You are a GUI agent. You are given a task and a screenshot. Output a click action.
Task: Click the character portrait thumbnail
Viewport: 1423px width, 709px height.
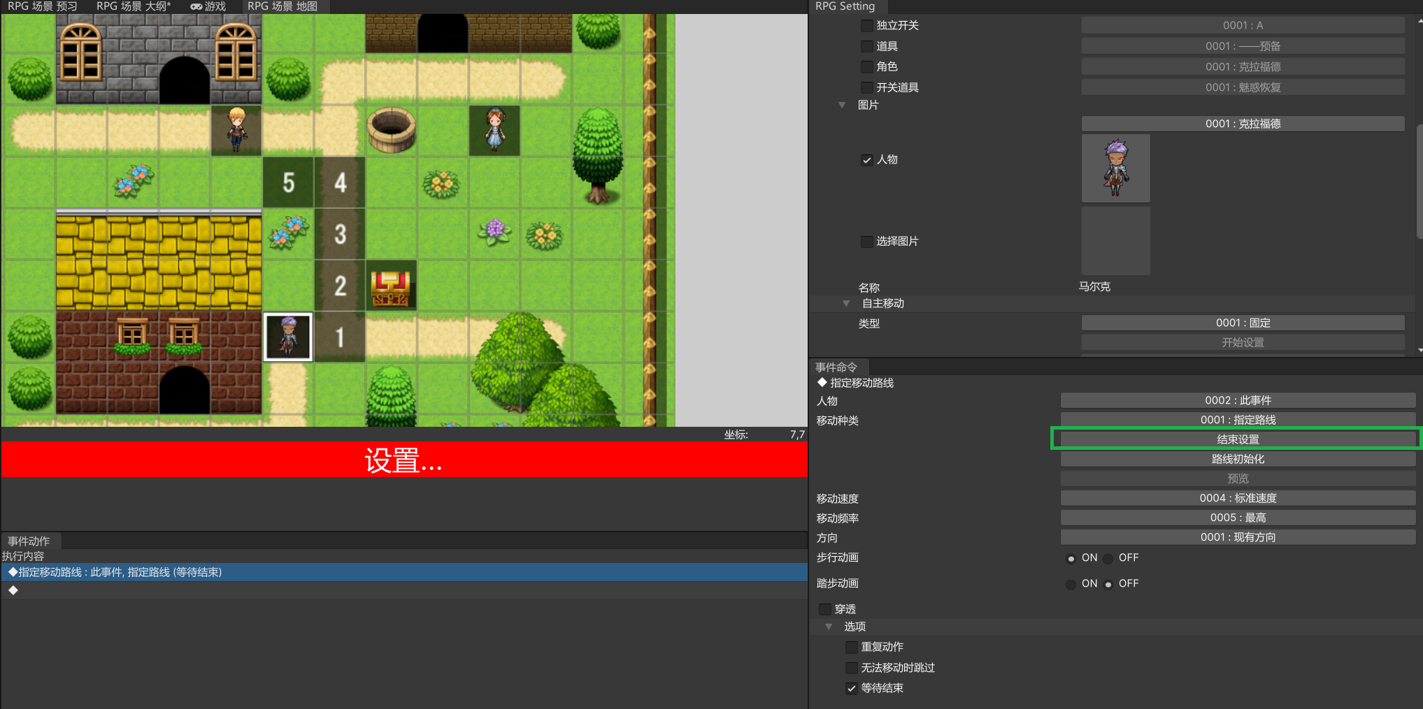point(1115,168)
